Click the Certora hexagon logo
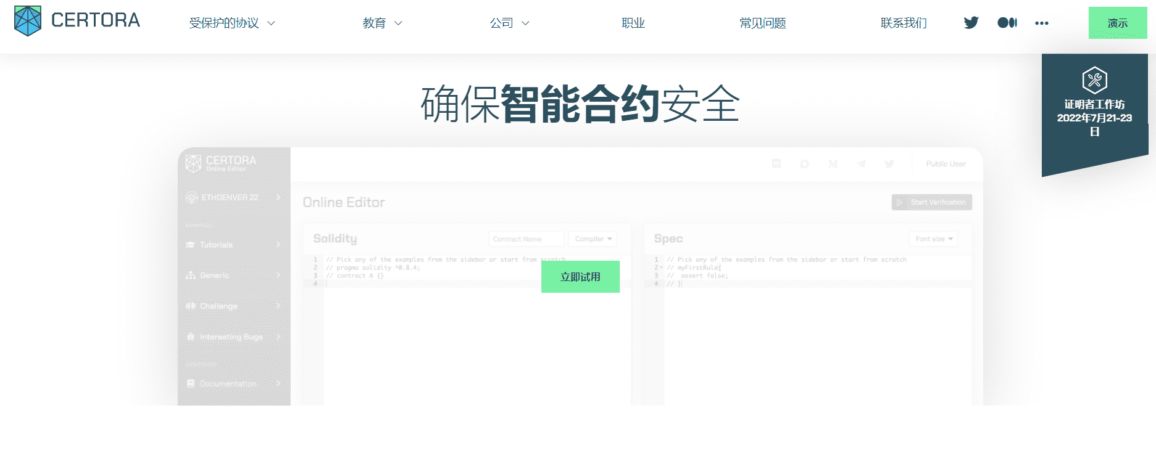The height and width of the screenshot is (453, 1156). coord(28,21)
